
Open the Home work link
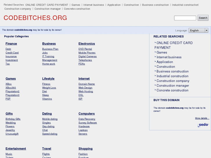click(48, 64)
